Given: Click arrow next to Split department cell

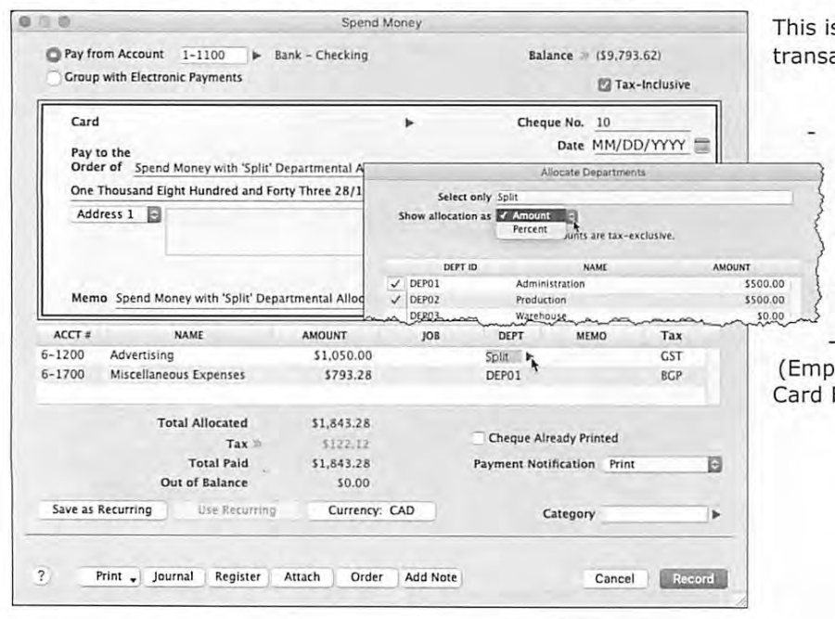Looking at the screenshot, I should 529,356.
